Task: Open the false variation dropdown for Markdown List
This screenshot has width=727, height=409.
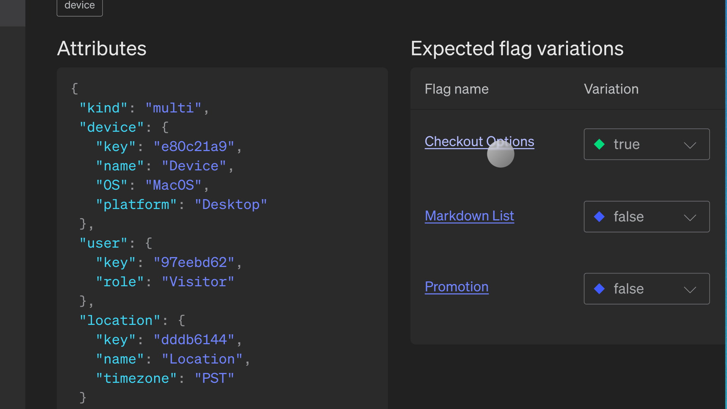Action: [x=646, y=217]
